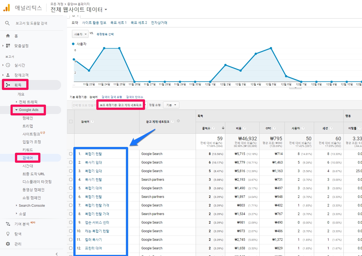Open the 사용자 metric dropdown
The height and width of the screenshot is (256, 362).
click(x=80, y=34)
